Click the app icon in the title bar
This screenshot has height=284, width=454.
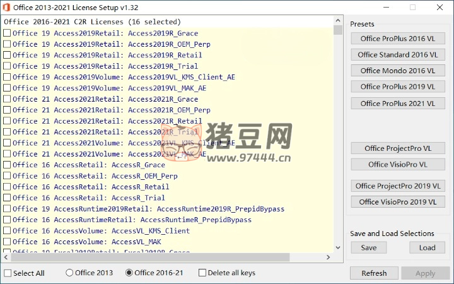(x=8, y=8)
